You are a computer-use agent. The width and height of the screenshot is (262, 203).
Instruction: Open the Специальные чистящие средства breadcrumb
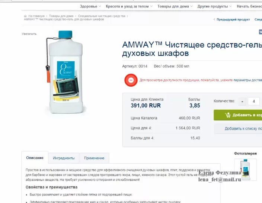(x=102, y=16)
